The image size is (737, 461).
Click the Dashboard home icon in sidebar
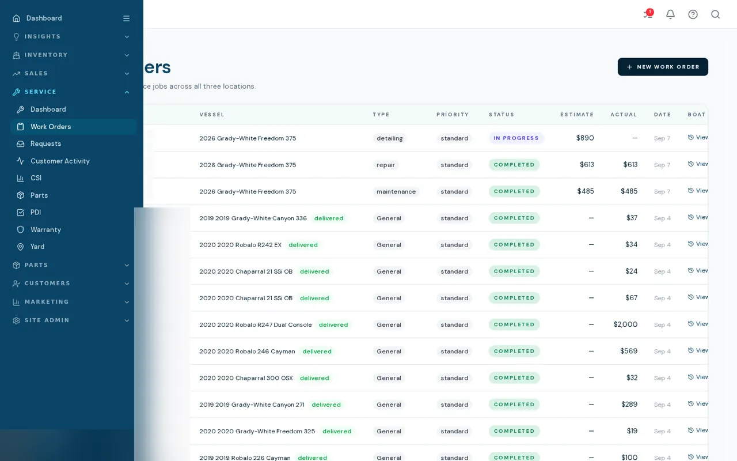click(x=16, y=18)
